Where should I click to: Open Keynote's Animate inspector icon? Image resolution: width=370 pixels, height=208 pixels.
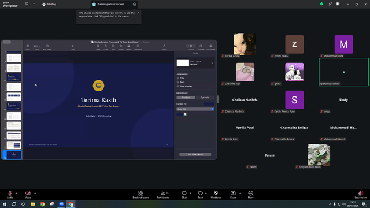201,47
